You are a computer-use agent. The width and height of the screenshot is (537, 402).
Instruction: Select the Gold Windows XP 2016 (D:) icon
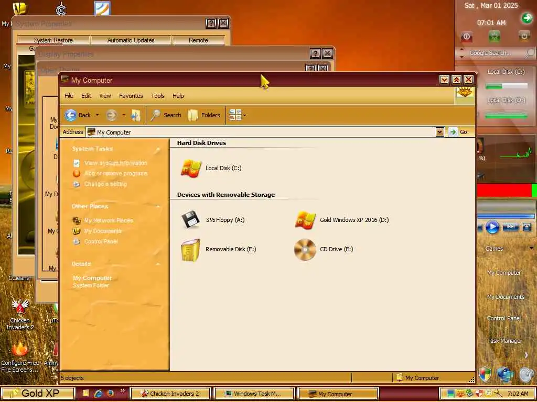[x=305, y=220]
